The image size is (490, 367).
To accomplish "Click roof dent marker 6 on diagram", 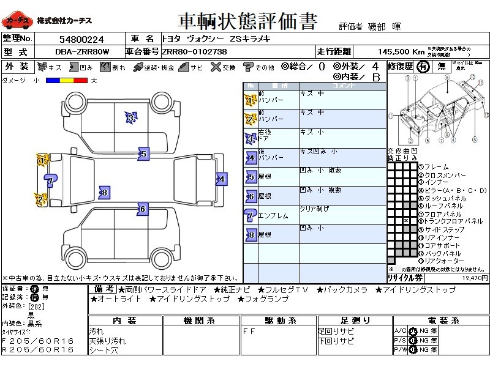I will pyautogui.click(x=143, y=209).
